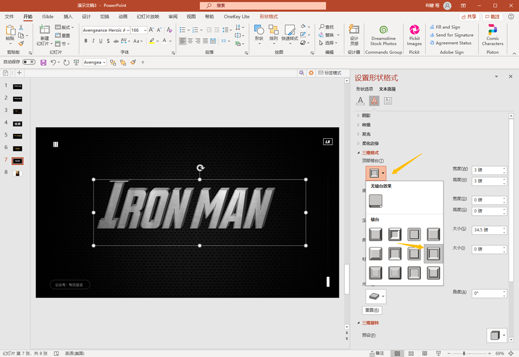
Task: Toggle Underline text formatting
Action: point(101,41)
